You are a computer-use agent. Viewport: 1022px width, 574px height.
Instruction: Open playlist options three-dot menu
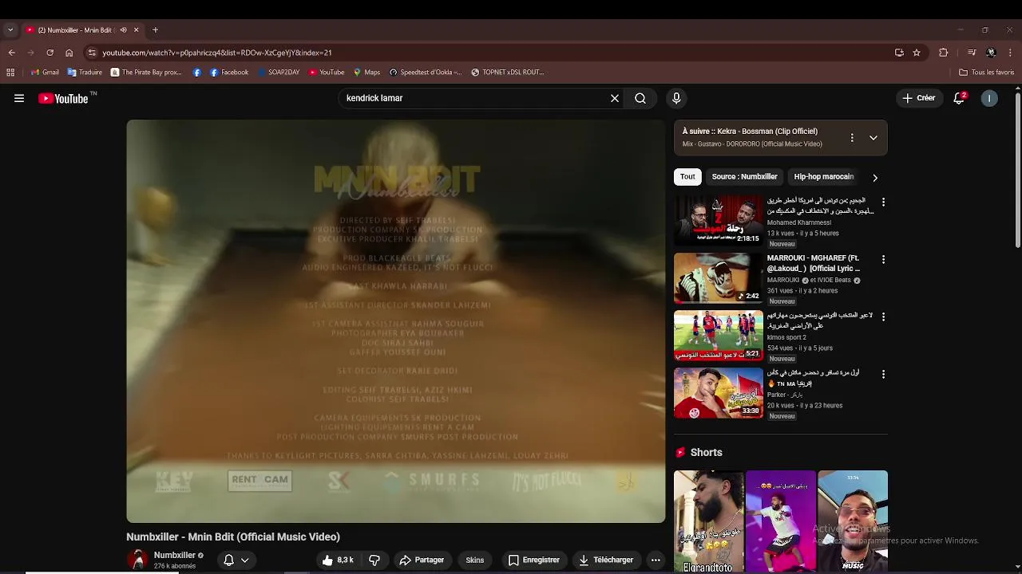tap(852, 137)
